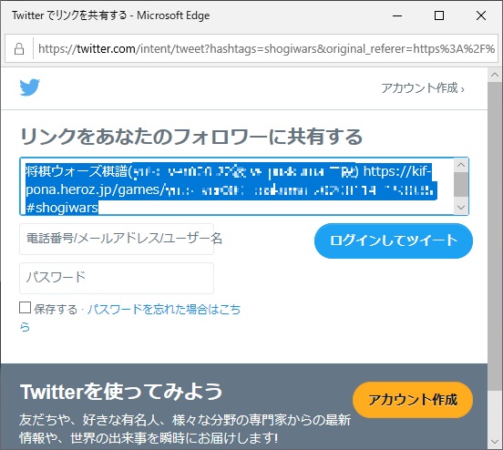Image resolution: width=503 pixels, height=450 pixels.
Task: Minimize the Microsoft Edge window
Action: tap(397, 15)
